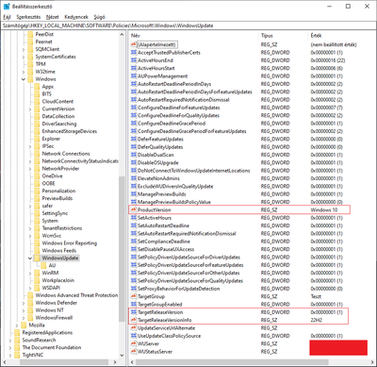Click the UseUpdateClassPolicySource DWORD icon
This screenshot has height=367, width=377.
click(x=134, y=336)
